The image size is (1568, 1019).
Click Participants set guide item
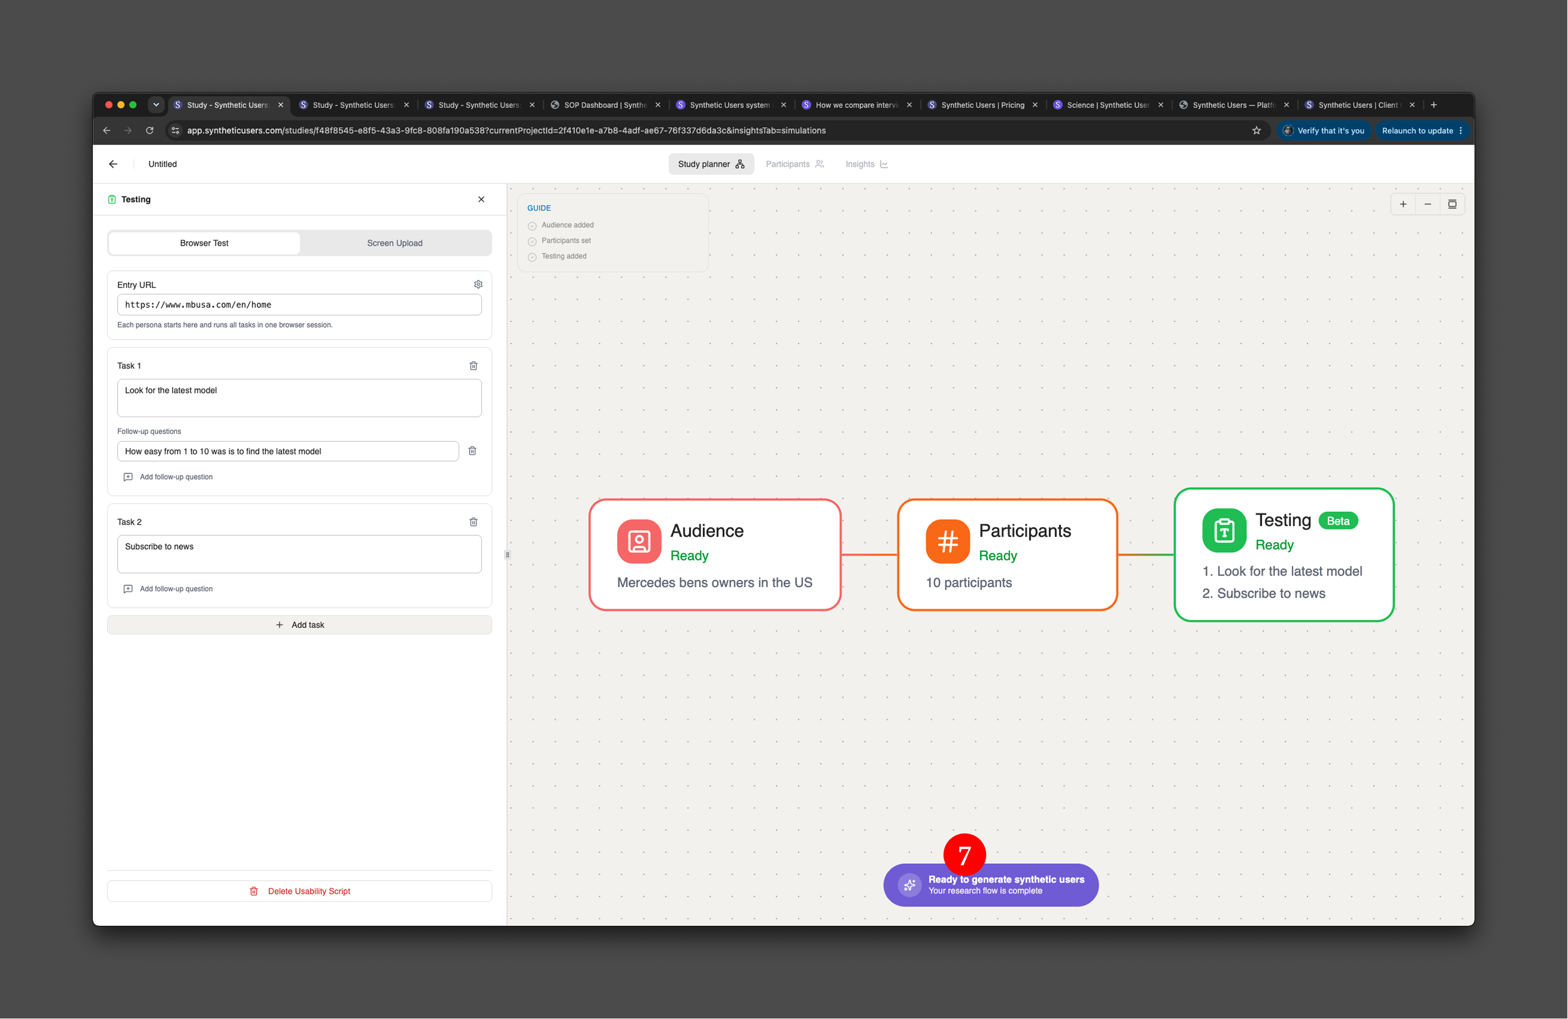click(559, 241)
